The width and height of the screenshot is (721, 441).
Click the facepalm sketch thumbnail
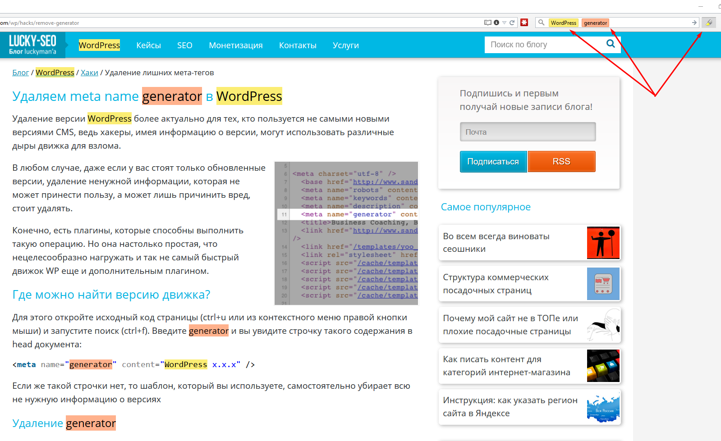(603, 325)
